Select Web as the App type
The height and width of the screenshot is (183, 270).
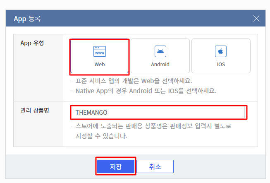click(x=100, y=56)
